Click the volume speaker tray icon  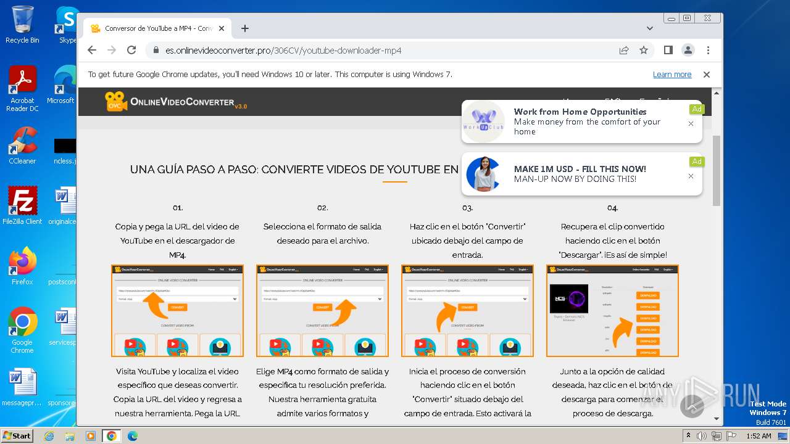pos(702,435)
